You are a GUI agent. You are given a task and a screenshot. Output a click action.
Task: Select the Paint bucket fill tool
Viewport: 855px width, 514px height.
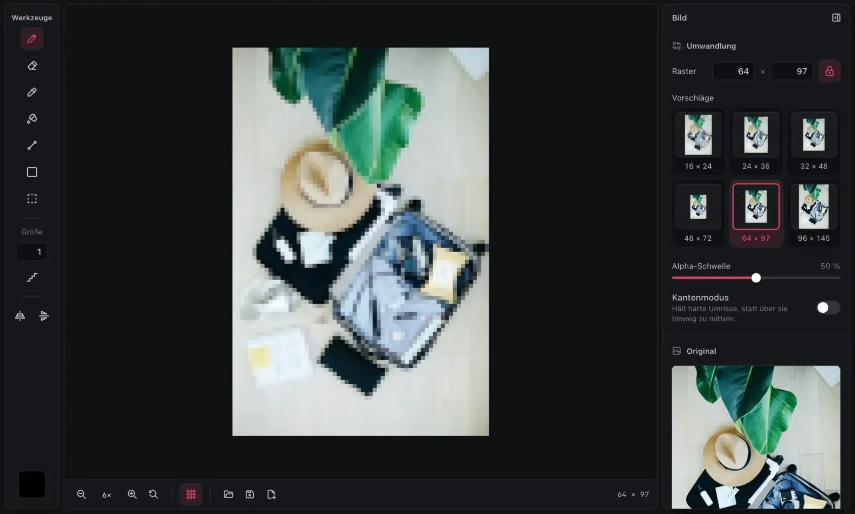coord(32,118)
